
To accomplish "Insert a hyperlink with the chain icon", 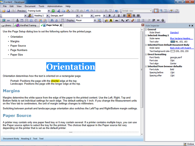I will (8, 20).
